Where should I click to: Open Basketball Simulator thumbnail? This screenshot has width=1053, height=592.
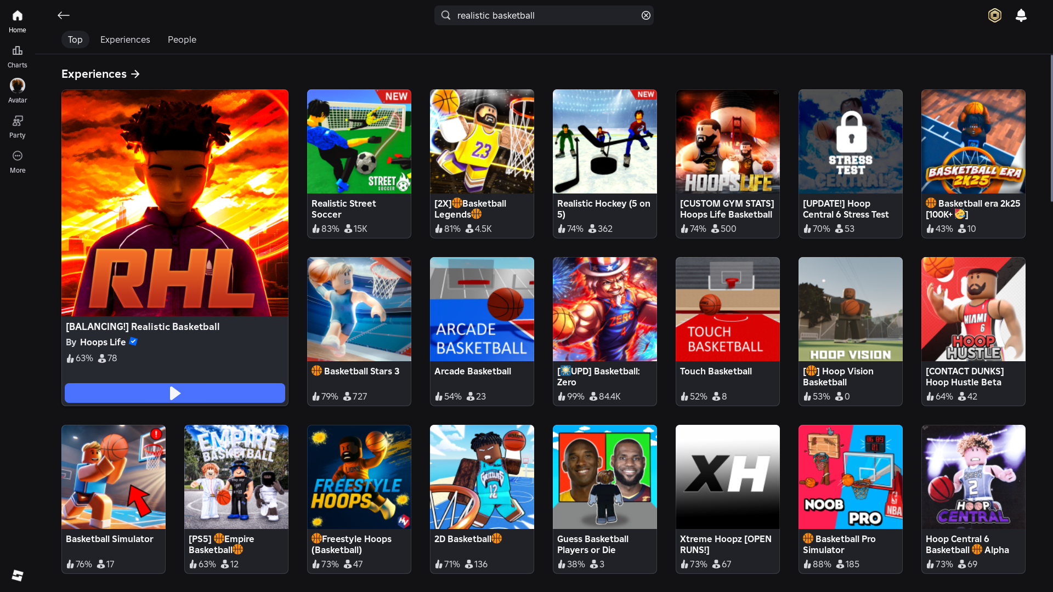click(x=114, y=477)
